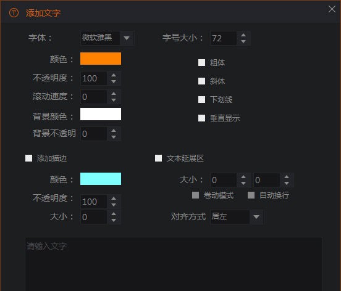Open the 字体 font dropdown

click(x=127, y=38)
